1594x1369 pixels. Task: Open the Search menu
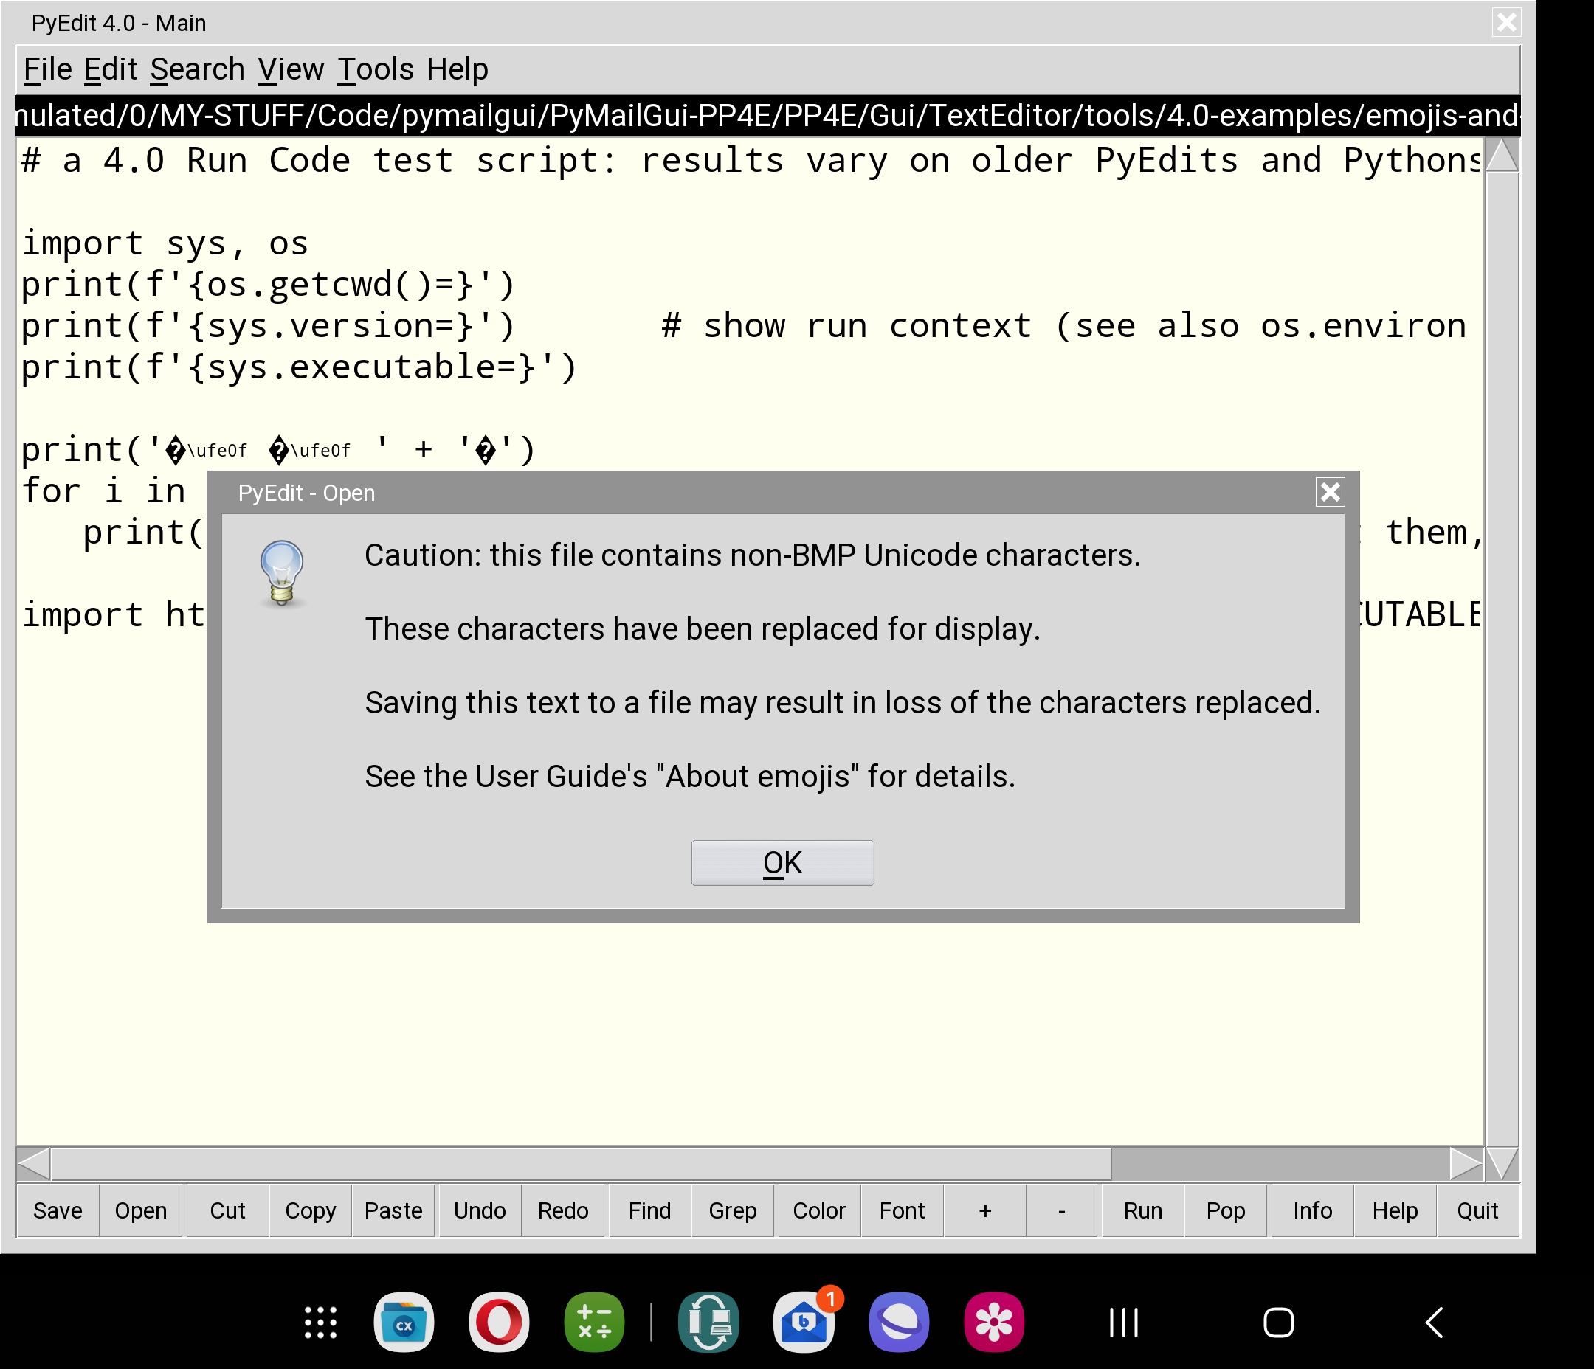[198, 69]
